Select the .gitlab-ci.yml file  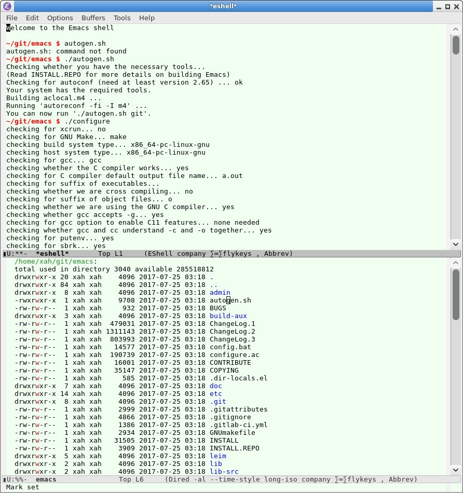pyautogui.click(x=238, y=425)
